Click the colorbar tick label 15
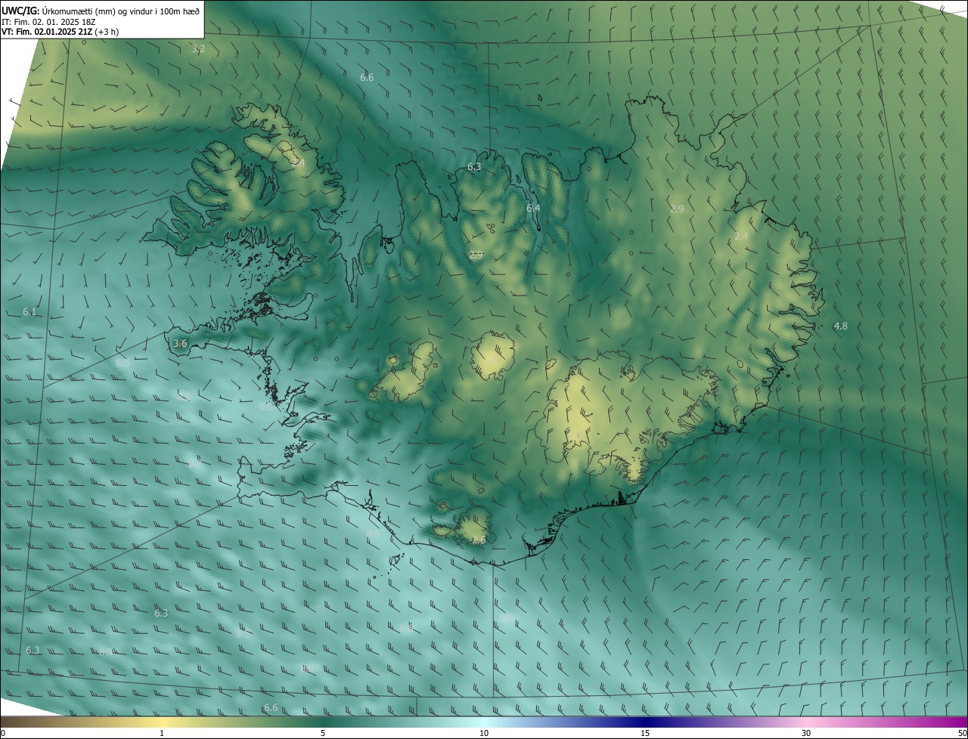968x739 pixels. point(645,733)
